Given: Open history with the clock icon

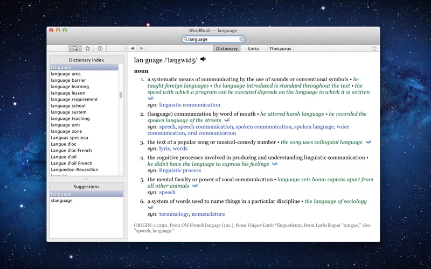Looking at the screenshot, I should click(100, 48).
